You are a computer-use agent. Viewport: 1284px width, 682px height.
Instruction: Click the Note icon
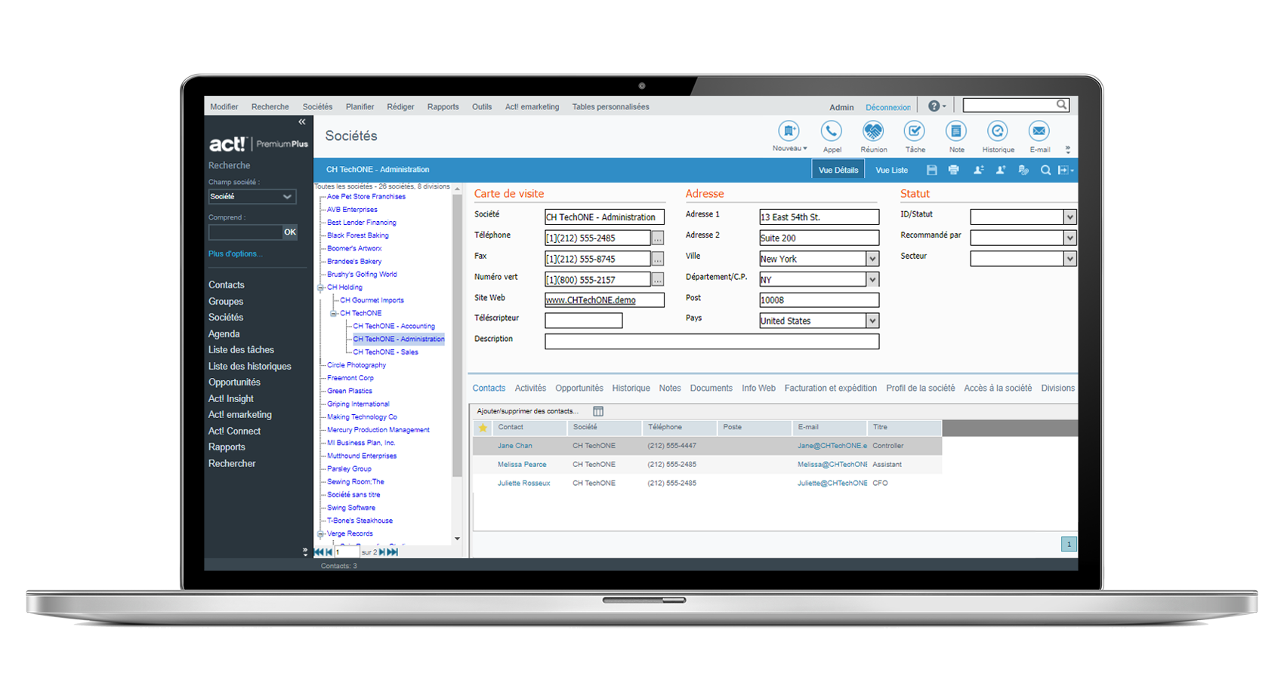point(956,132)
